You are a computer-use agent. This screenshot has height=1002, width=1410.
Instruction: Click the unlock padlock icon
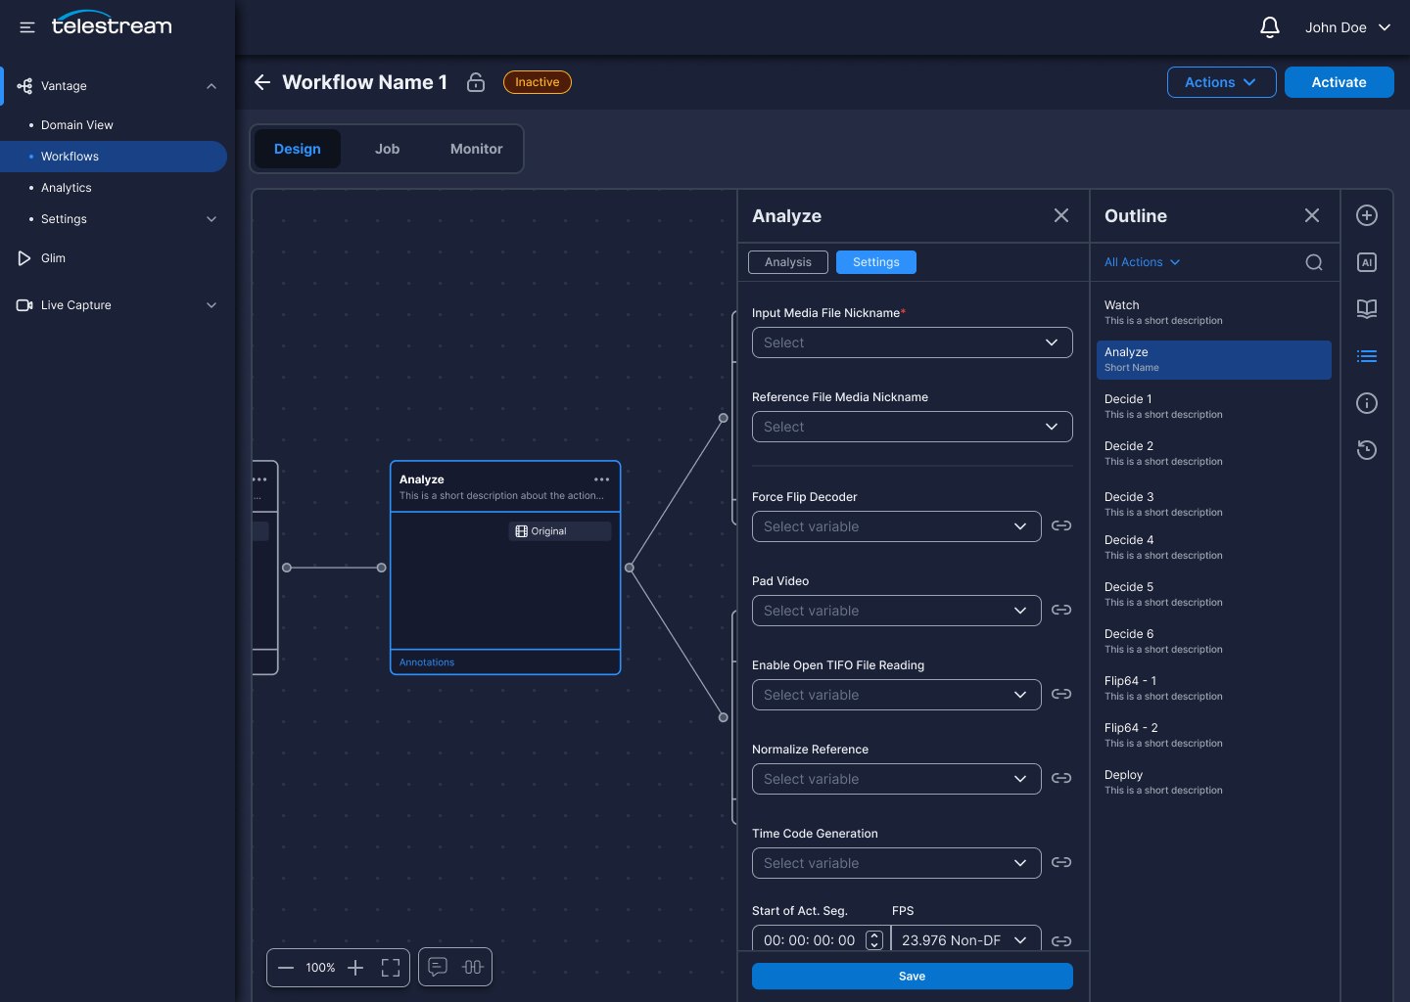(476, 82)
